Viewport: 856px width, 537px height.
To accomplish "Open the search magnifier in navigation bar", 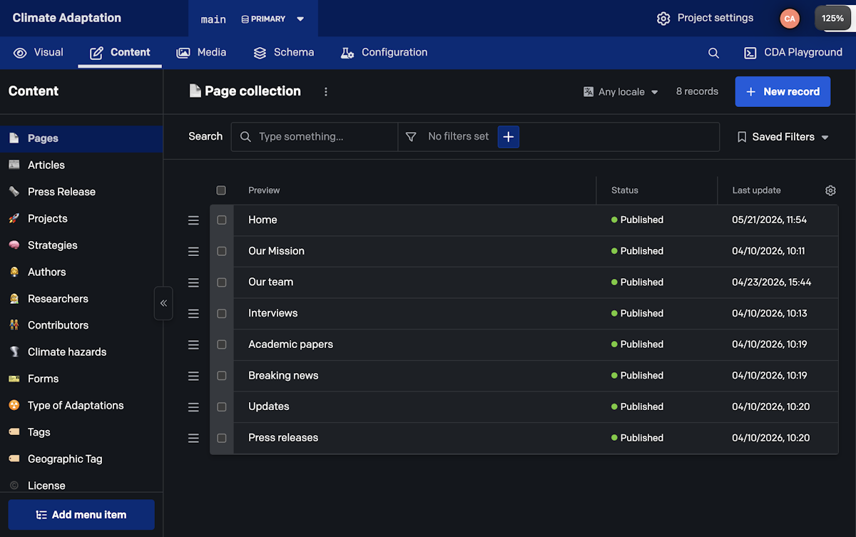I will [713, 53].
